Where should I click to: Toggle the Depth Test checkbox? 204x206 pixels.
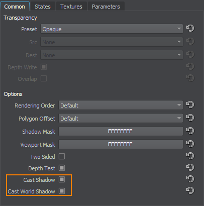coord(62,168)
